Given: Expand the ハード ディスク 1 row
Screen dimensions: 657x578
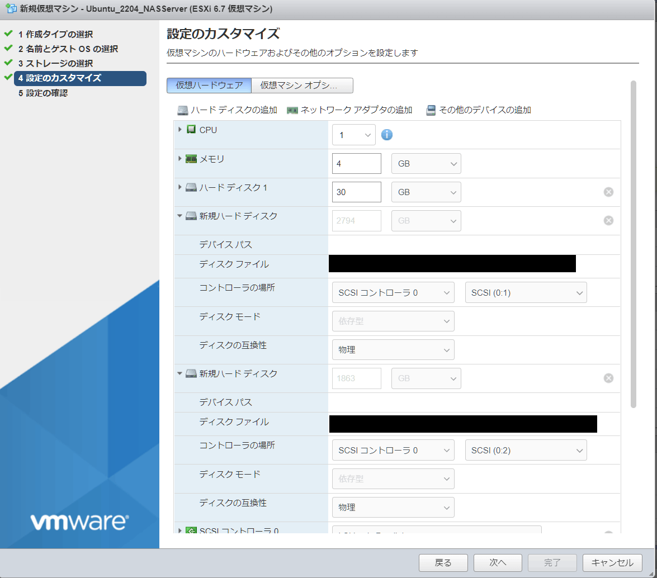Looking at the screenshot, I should 179,187.
